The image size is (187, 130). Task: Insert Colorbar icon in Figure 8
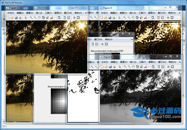(x=159, y=67)
